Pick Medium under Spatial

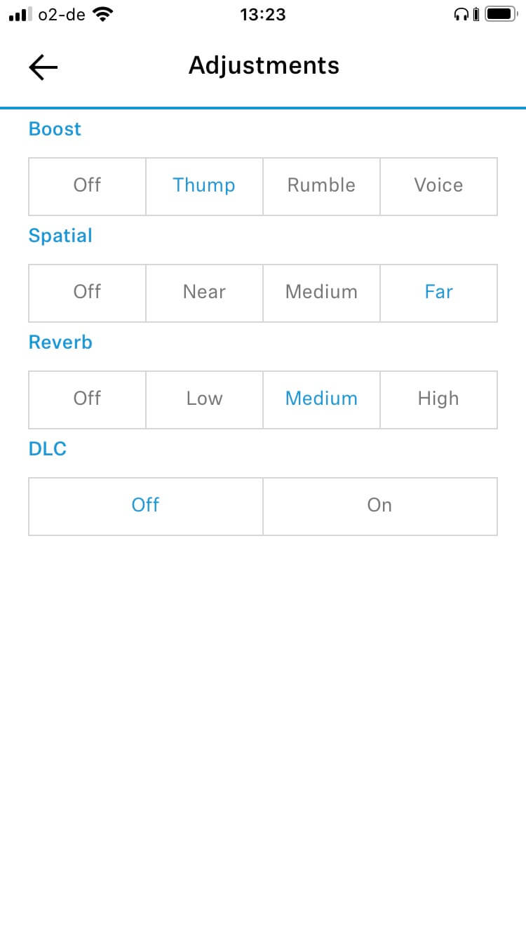point(321,293)
